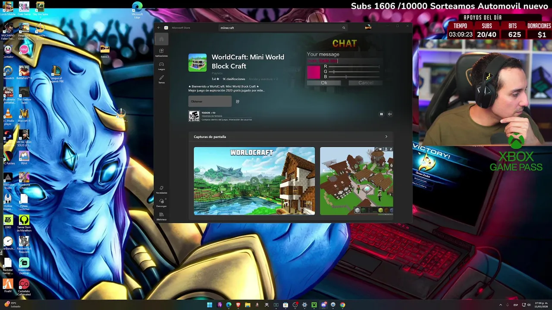
Task: Open Biblioteca in Store sidebar
Action: click(161, 216)
